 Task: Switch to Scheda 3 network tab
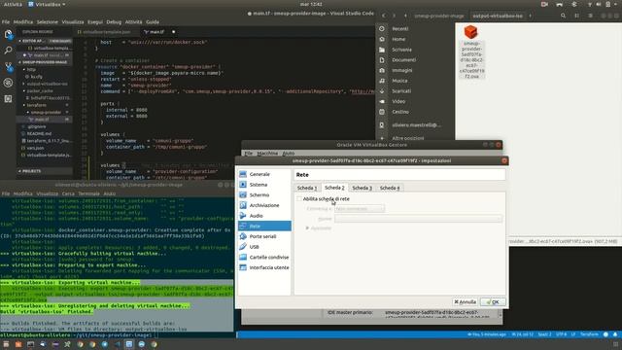pyautogui.click(x=363, y=188)
